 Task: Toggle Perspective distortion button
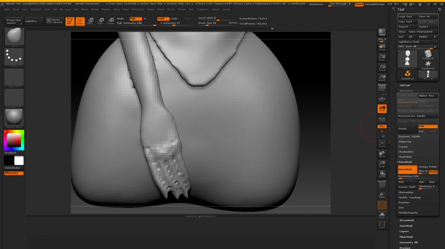382,88
